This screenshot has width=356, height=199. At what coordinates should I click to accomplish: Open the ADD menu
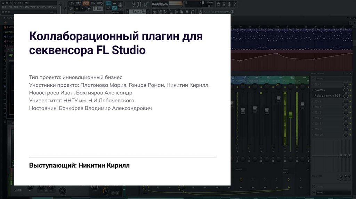tap(16, 7)
